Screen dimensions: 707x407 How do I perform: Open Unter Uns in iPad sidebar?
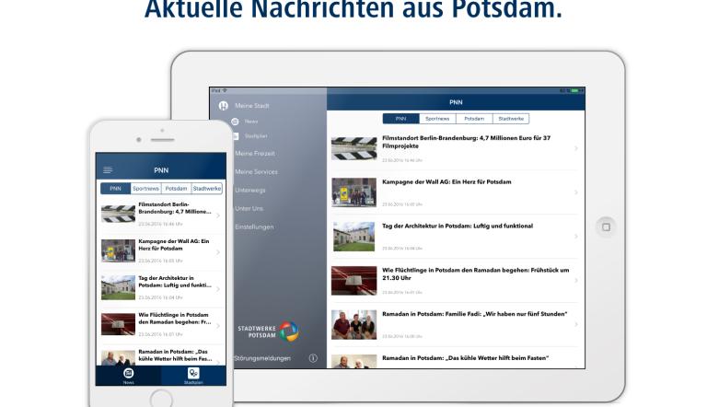coord(249,208)
